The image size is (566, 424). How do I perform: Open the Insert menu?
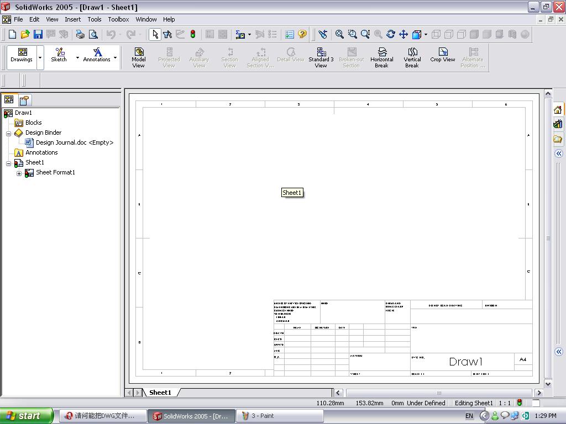(x=72, y=19)
